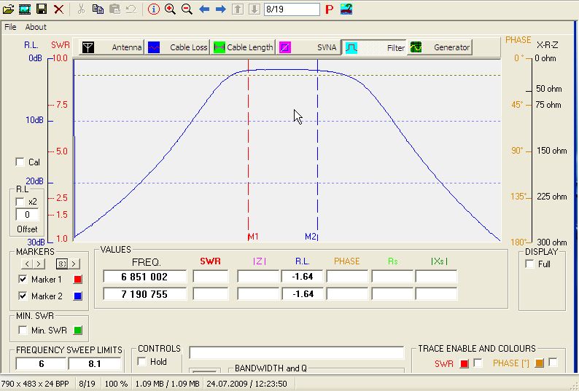Go to previous image with left arrow

(x=204, y=9)
